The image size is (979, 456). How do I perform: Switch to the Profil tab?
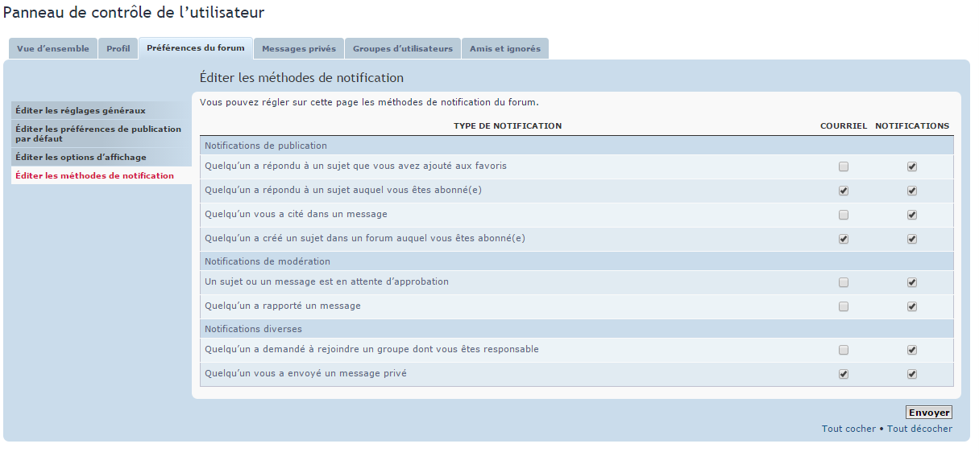tap(118, 48)
